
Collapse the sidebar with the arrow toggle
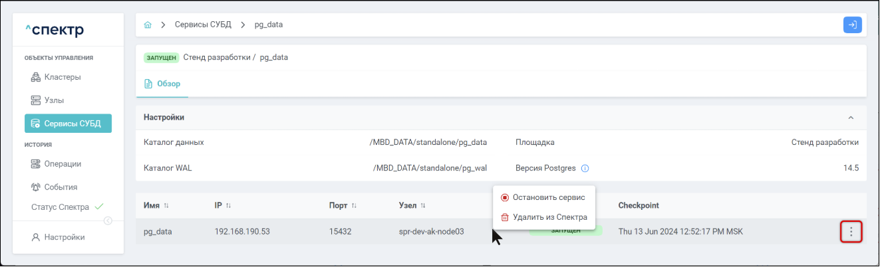click(x=108, y=221)
